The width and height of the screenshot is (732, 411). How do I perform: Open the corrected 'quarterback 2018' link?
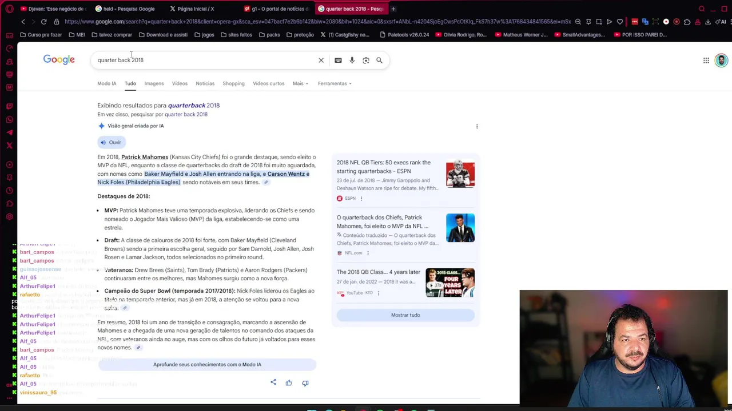click(193, 105)
